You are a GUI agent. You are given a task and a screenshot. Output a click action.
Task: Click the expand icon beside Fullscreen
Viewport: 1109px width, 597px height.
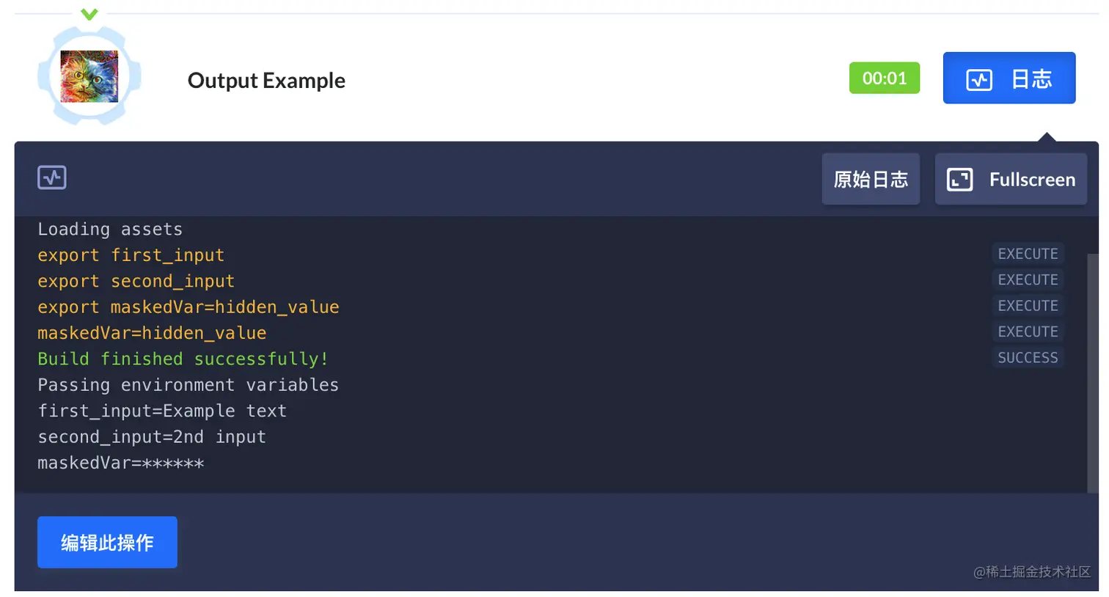coord(959,180)
